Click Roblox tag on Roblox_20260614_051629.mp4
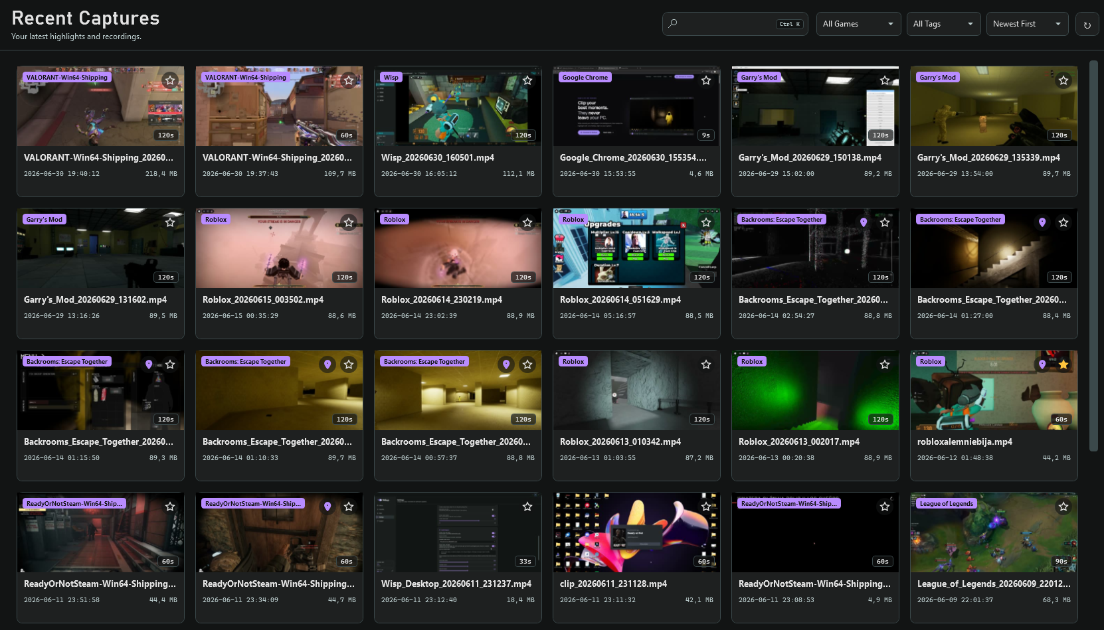The height and width of the screenshot is (630, 1104). click(573, 220)
